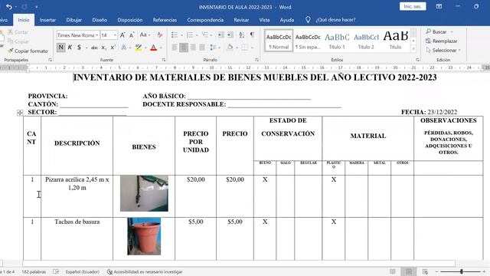The width and height of the screenshot is (490, 276).
Task: Click the Undo arrow in the title bar
Action: coord(9,7)
